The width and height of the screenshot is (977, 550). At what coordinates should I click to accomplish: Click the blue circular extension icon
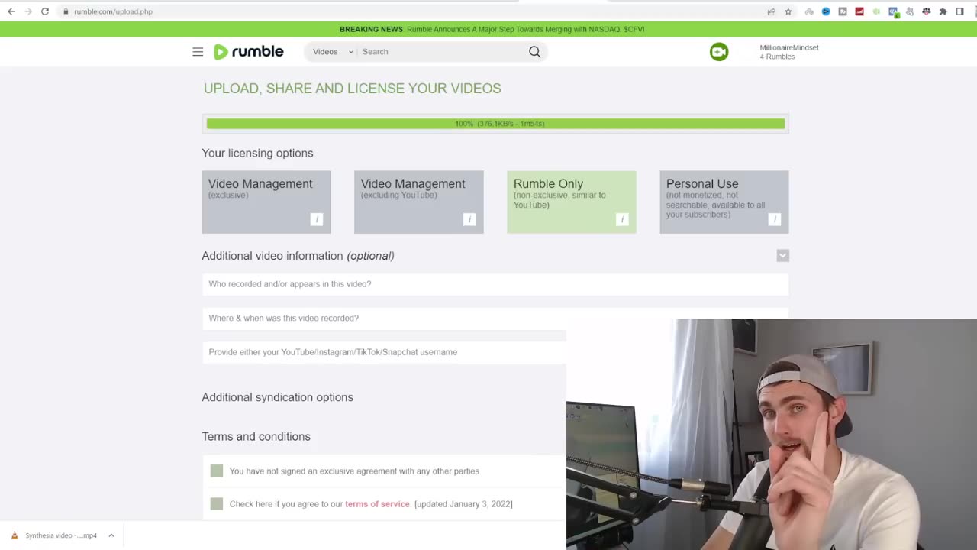point(826,11)
